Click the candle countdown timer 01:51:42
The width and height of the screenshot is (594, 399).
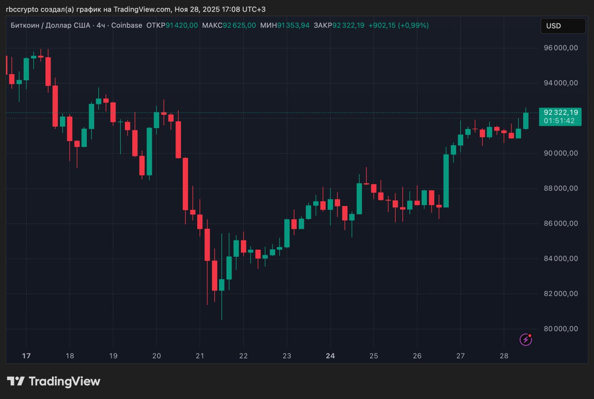coord(559,121)
